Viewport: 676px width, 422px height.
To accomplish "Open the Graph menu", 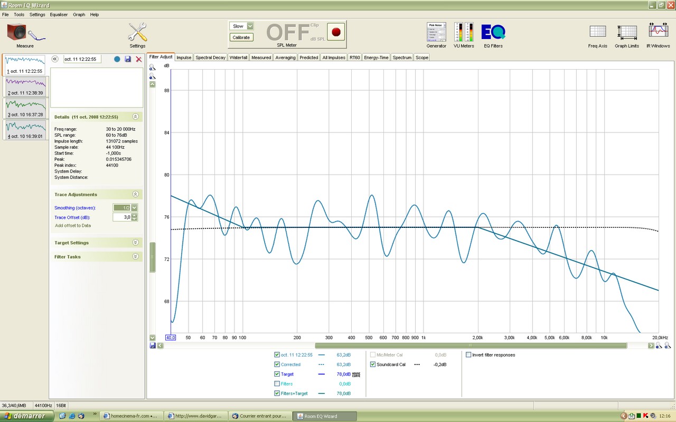I will 79,15.
